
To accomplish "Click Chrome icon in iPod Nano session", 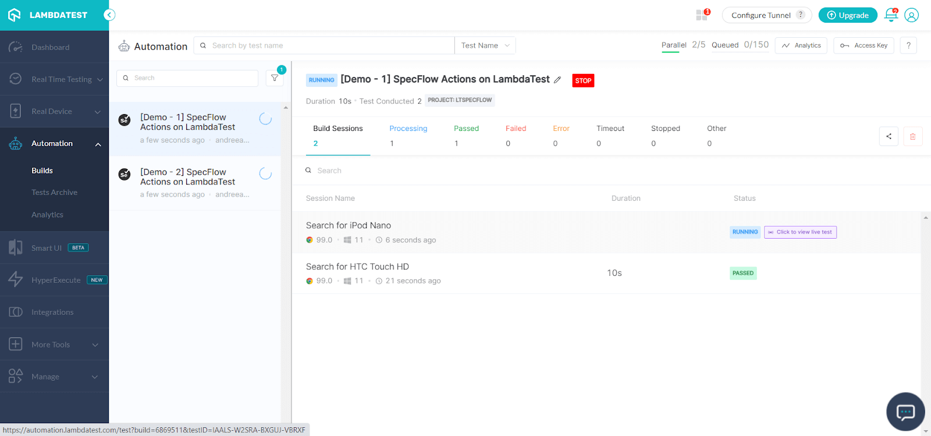I will [x=310, y=240].
